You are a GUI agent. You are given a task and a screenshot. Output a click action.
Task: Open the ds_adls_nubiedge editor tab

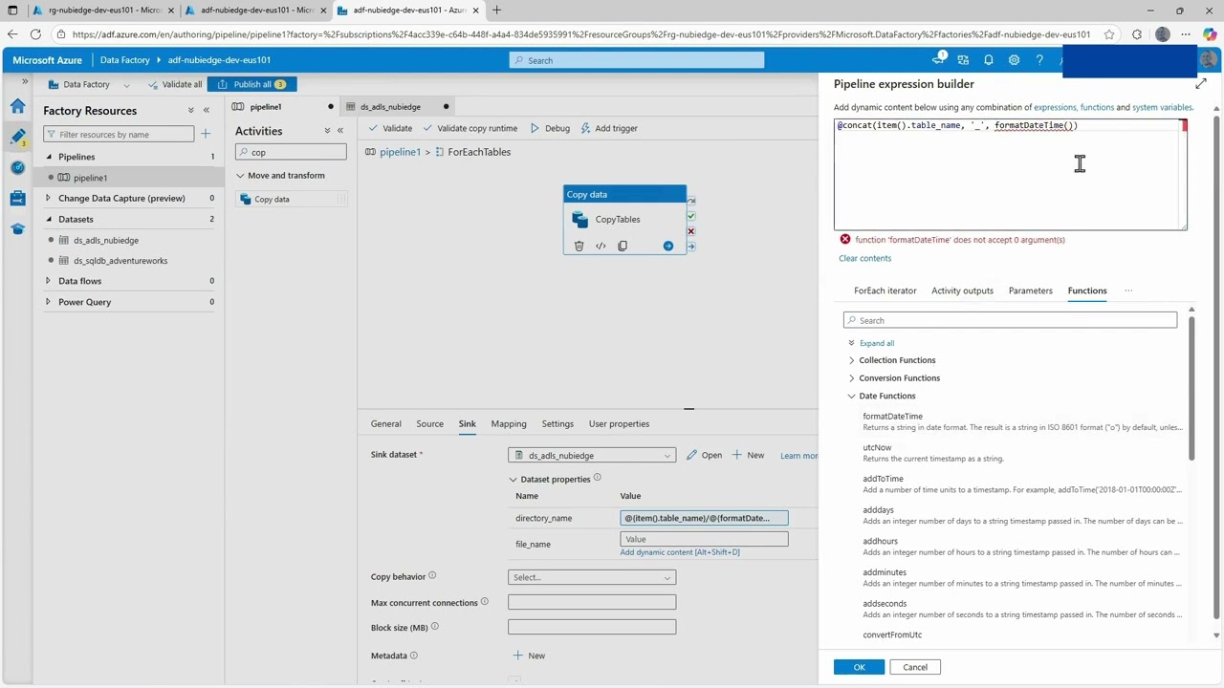390,107
